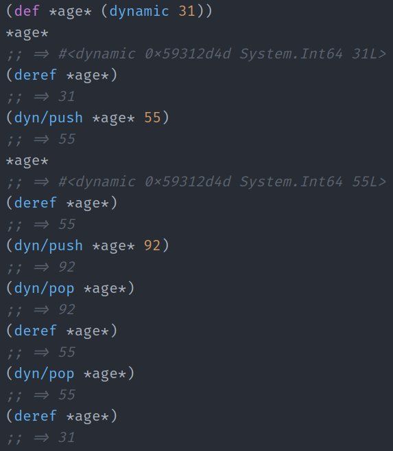Viewport: 393px width, 451px height.
Task: Click the result comment 92 after dyn/pop
Action: tap(40, 310)
